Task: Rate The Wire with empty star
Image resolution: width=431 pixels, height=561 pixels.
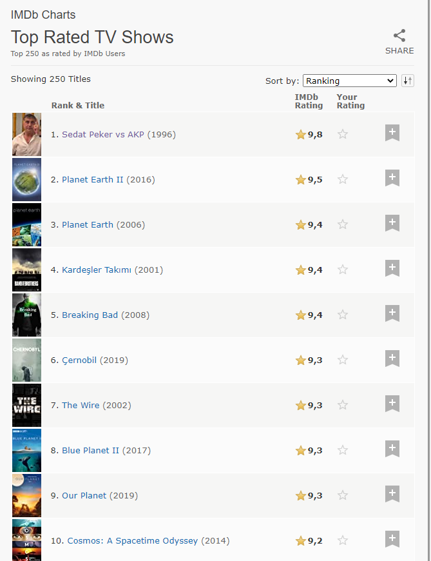Action: pyautogui.click(x=343, y=405)
